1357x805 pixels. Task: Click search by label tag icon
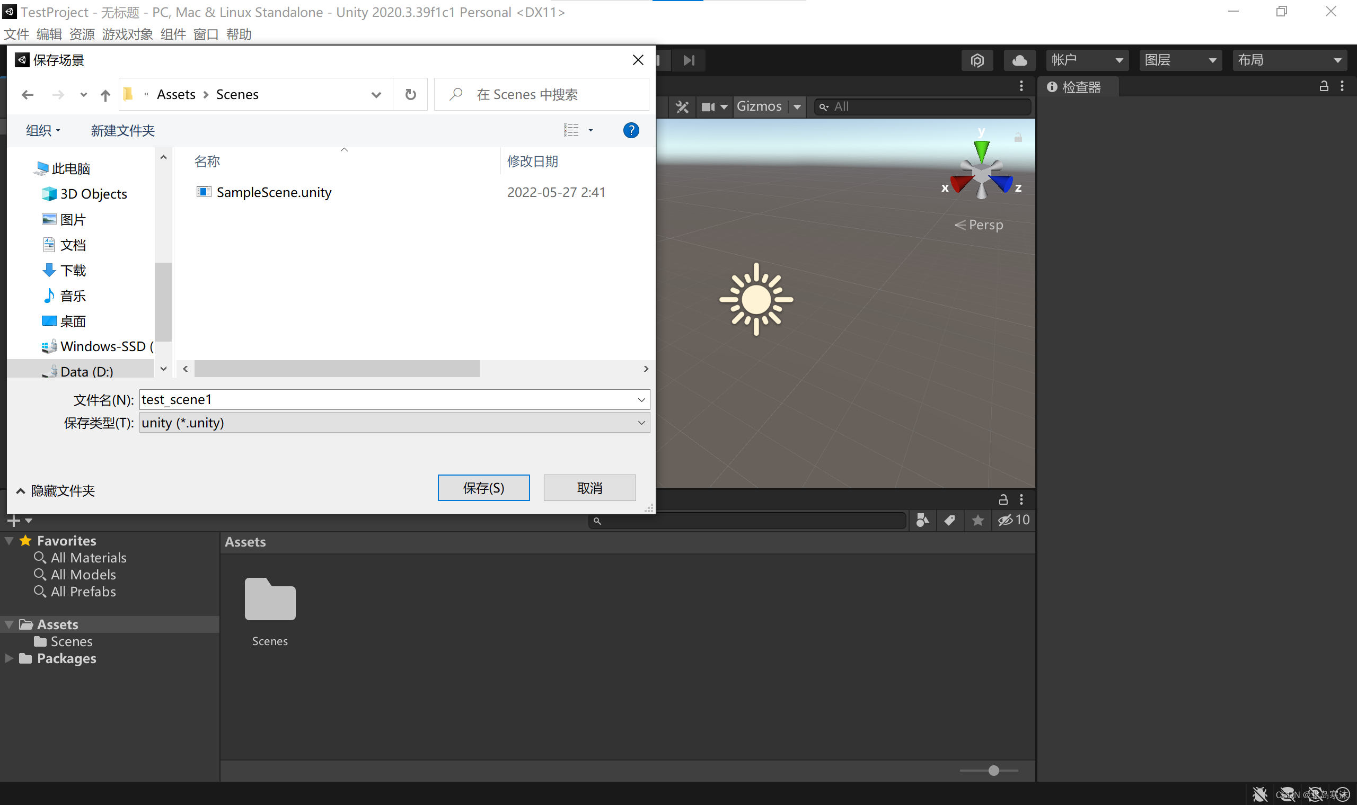(950, 520)
